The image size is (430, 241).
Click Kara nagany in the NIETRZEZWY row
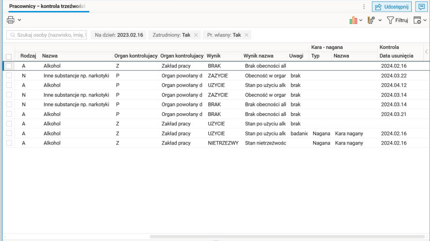(x=349, y=143)
